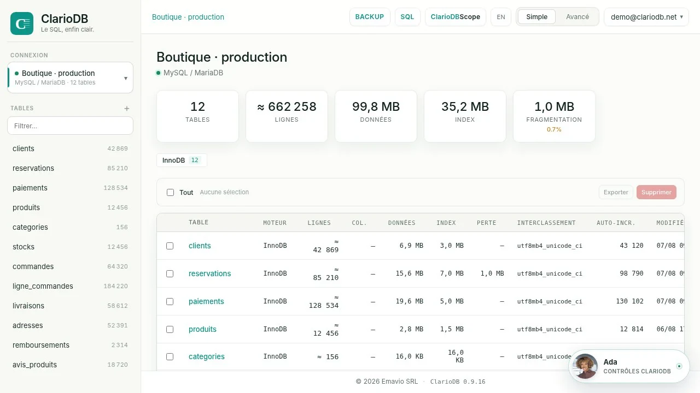
Task: Open the categories link in the table
Action: point(207,356)
